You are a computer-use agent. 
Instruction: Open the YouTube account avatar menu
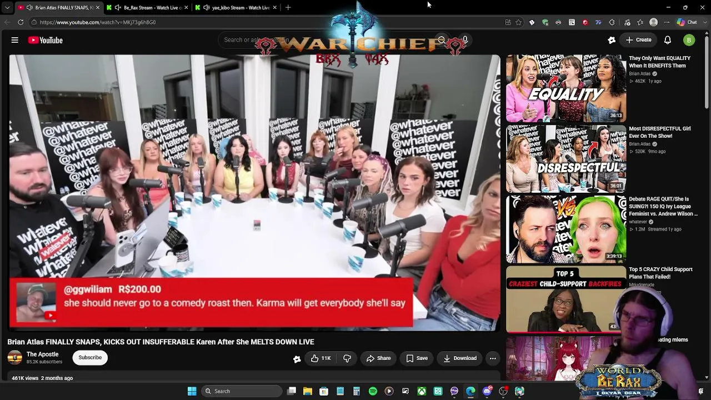coord(689,40)
